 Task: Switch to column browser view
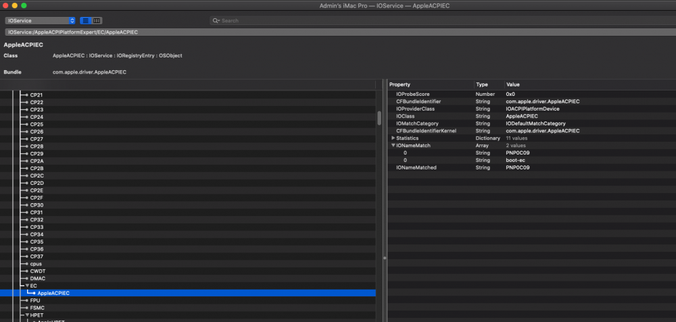click(97, 21)
